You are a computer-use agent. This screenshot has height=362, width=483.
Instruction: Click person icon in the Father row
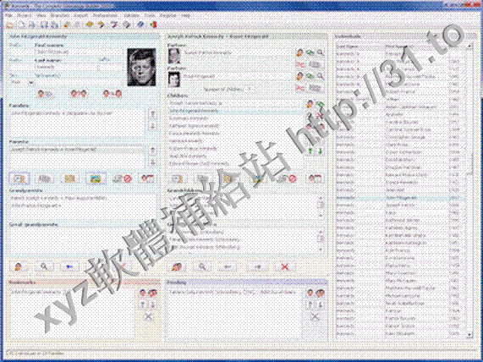pos(299,52)
